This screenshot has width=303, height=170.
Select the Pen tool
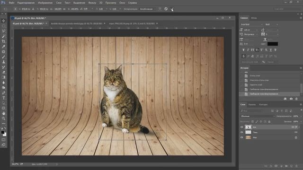click(x=3, y=93)
